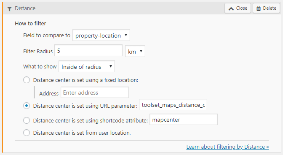Viewport: 283px width, 155px height.
Task: Open Learn about filtering by Distance link
Action: pos(227,147)
